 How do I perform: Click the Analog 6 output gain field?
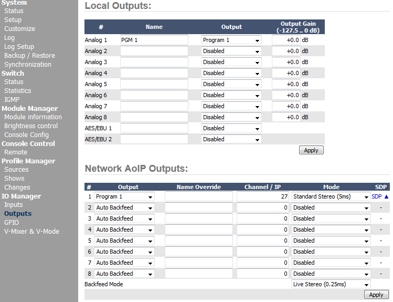286,95
